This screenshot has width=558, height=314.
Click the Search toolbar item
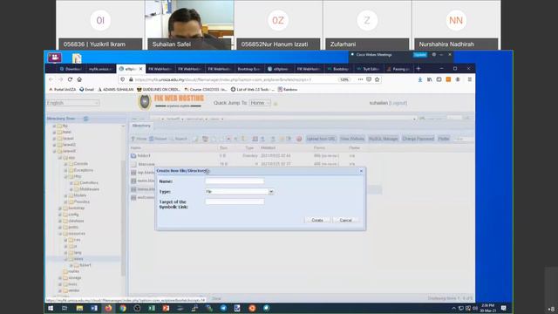(178, 139)
